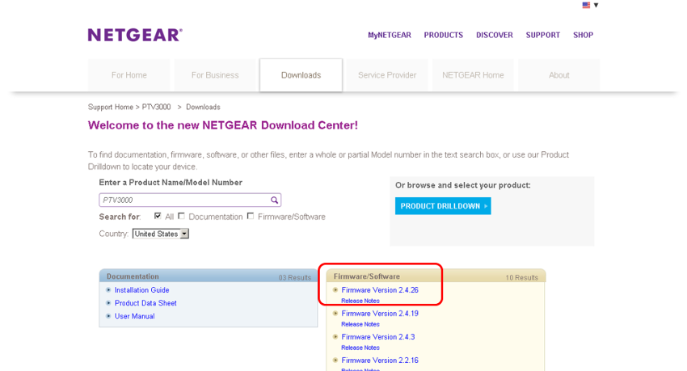Click the PTV3000 breadcrumb link
687x371 pixels.
[156, 107]
